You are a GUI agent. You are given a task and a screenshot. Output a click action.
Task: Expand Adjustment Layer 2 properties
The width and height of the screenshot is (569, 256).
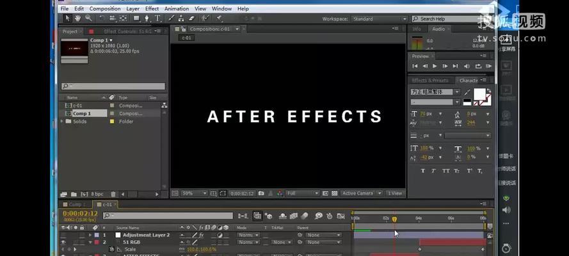point(90,236)
